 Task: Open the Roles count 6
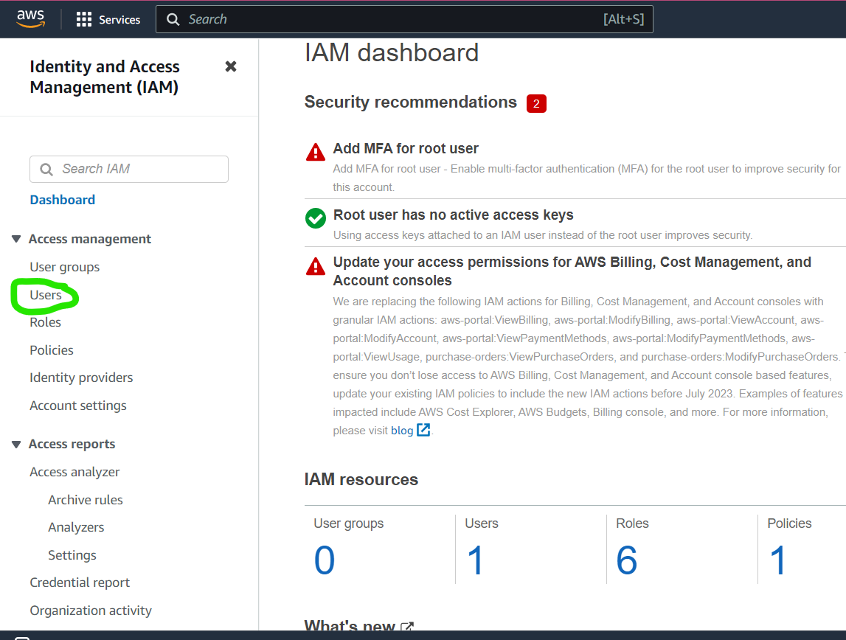626,560
